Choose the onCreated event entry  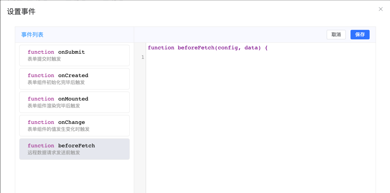coord(74,79)
